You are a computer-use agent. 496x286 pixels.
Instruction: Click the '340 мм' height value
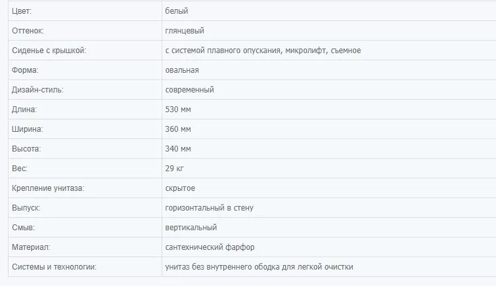pyautogui.click(x=178, y=148)
